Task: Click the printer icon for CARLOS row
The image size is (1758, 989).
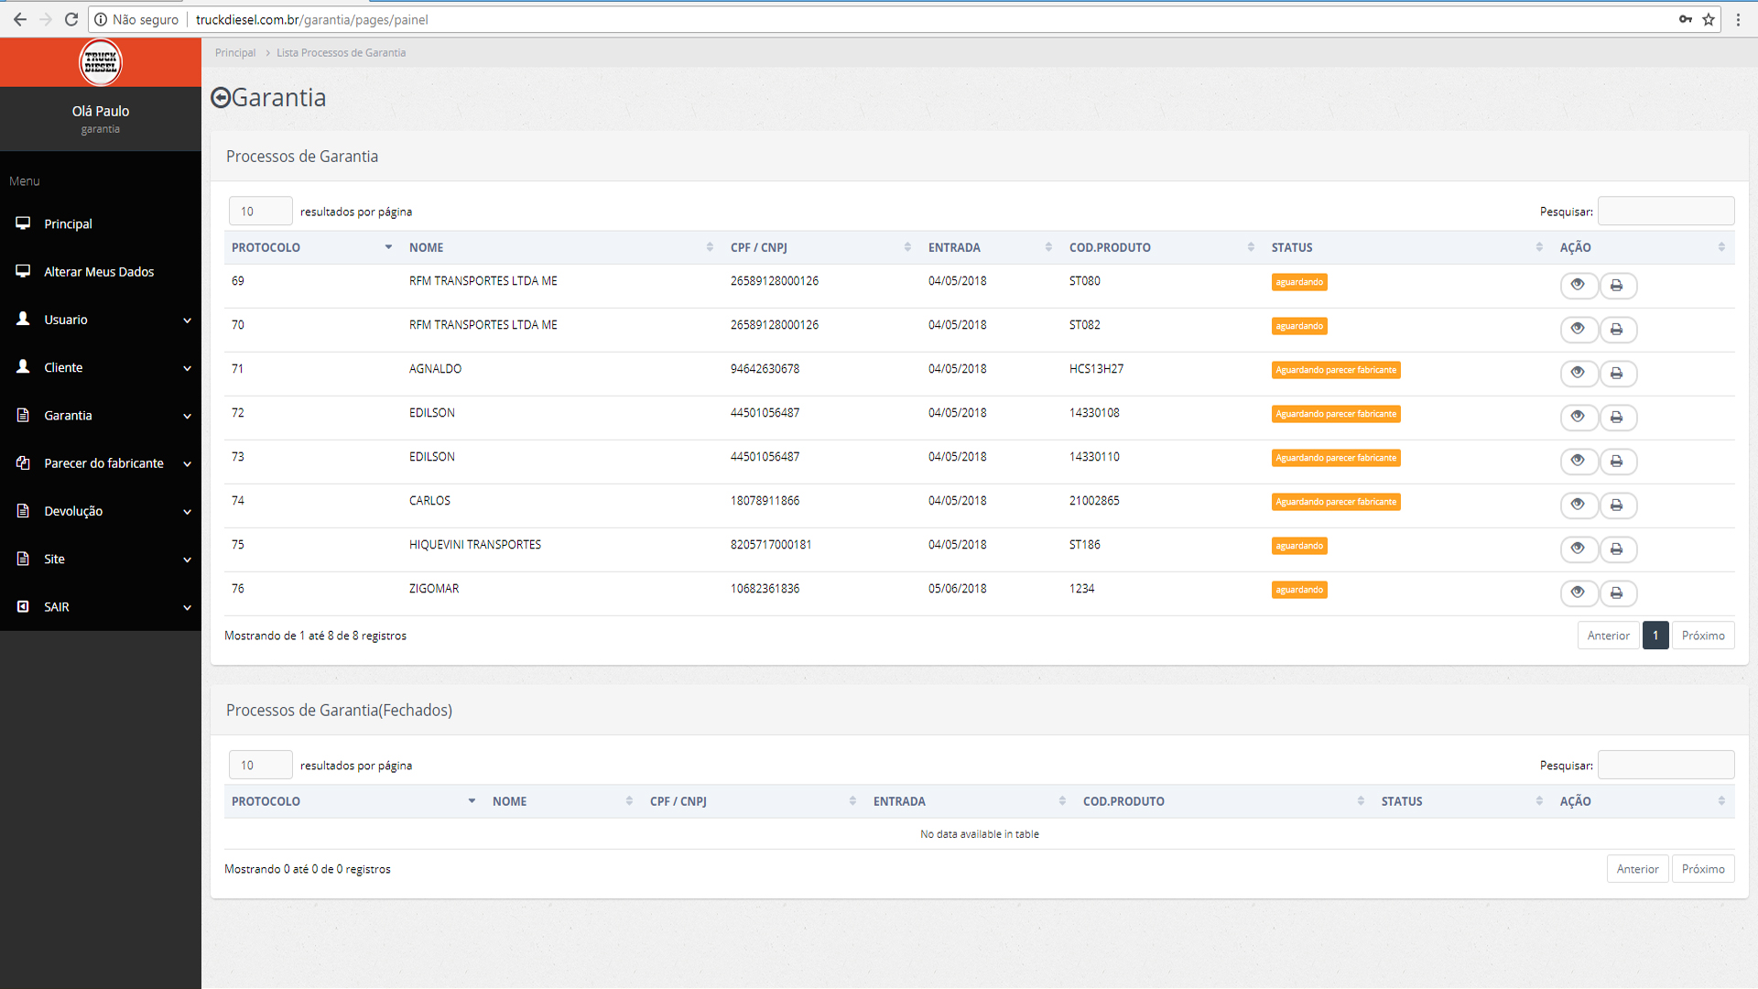Action: (1617, 505)
